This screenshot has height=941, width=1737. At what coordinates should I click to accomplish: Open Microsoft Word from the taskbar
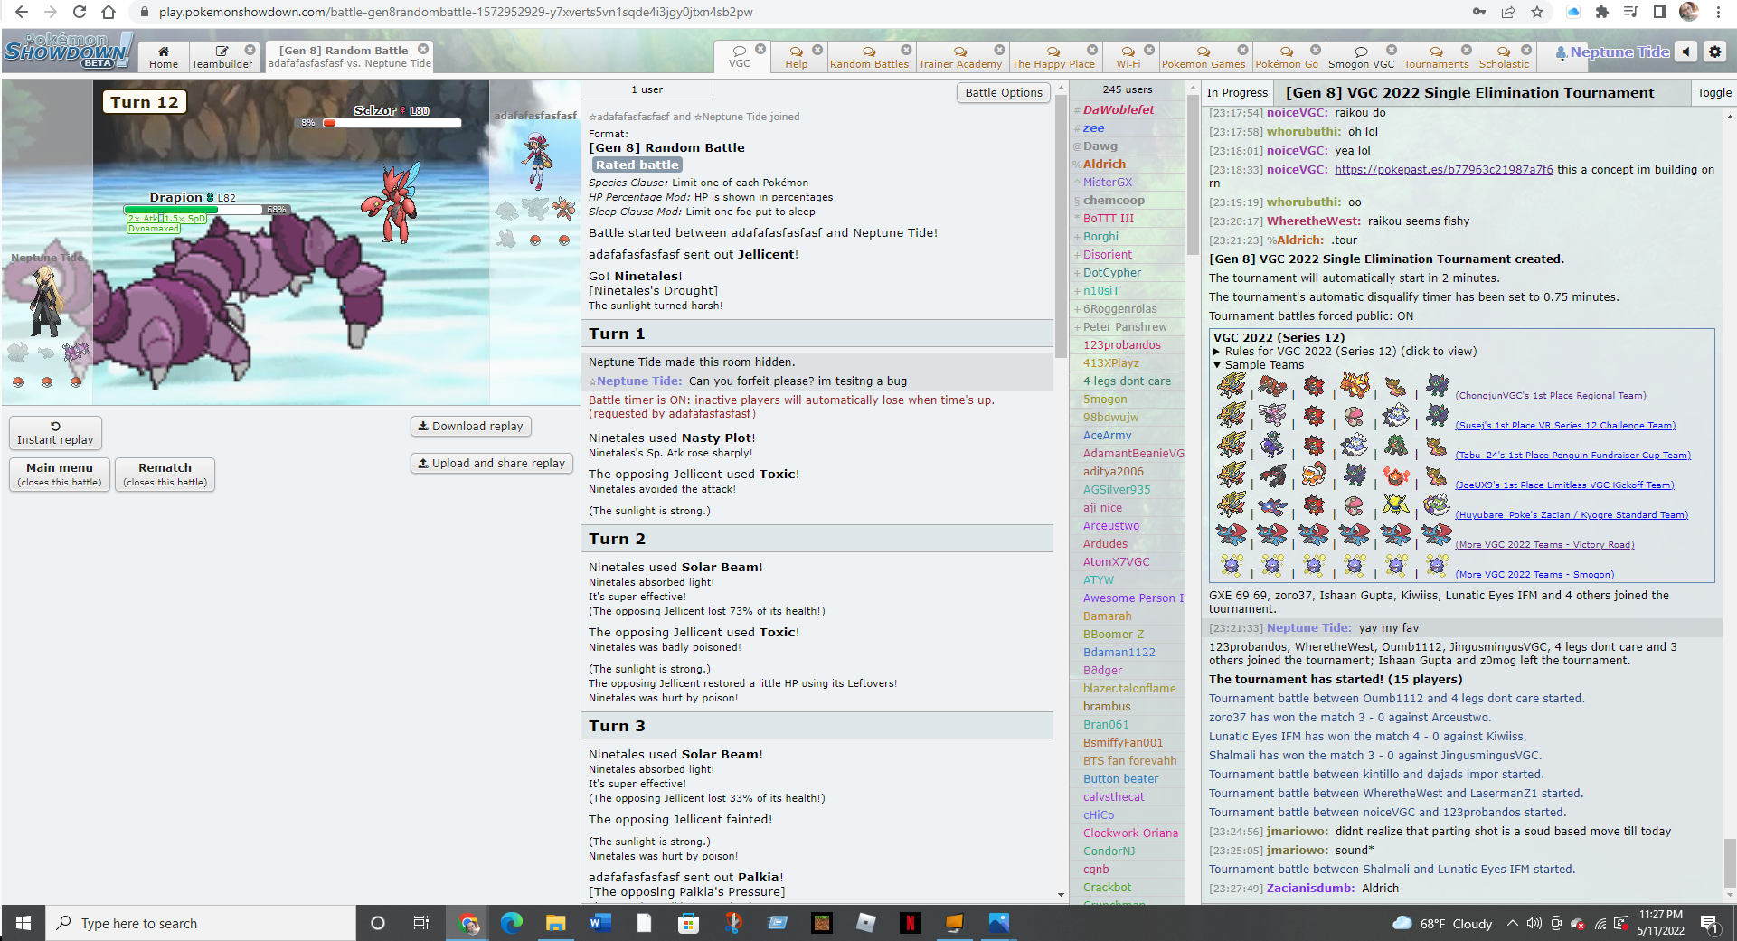click(x=599, y=923)
